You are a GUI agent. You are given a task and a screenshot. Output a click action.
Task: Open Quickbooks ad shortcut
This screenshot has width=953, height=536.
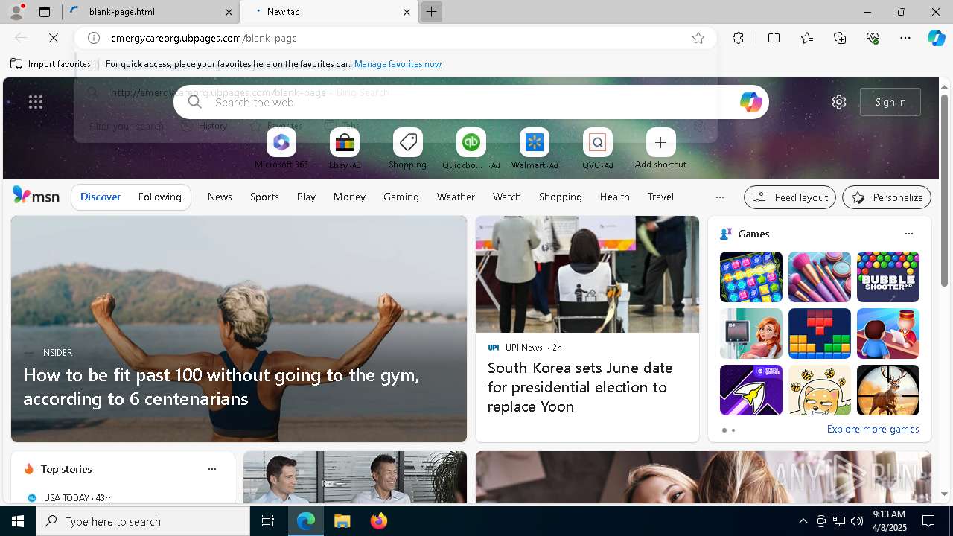pos(471,149)
